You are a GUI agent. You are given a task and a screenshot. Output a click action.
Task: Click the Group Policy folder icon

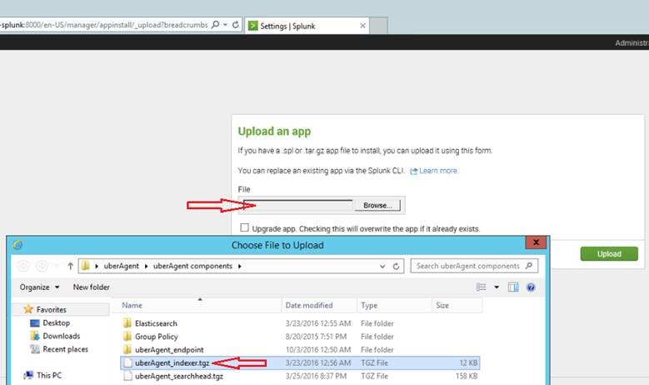coord(127,336)
